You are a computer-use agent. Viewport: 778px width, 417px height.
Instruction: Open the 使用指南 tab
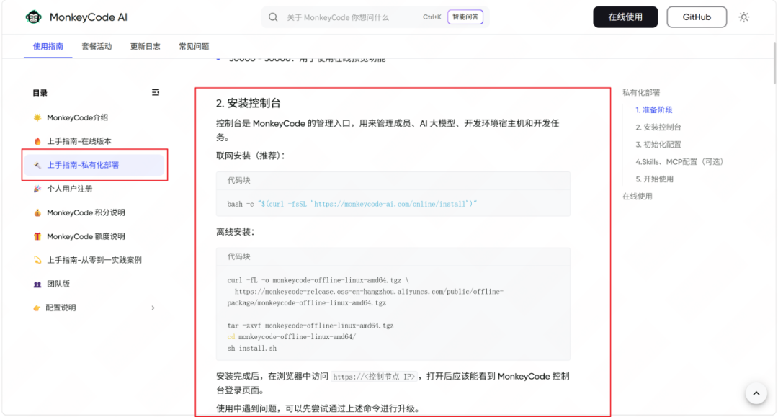[48, 47]
